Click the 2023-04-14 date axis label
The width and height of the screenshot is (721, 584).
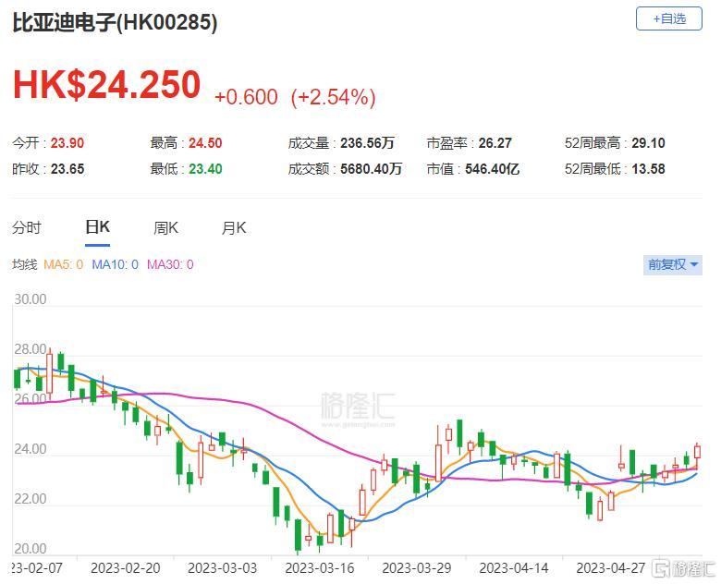tap(514, 568)
